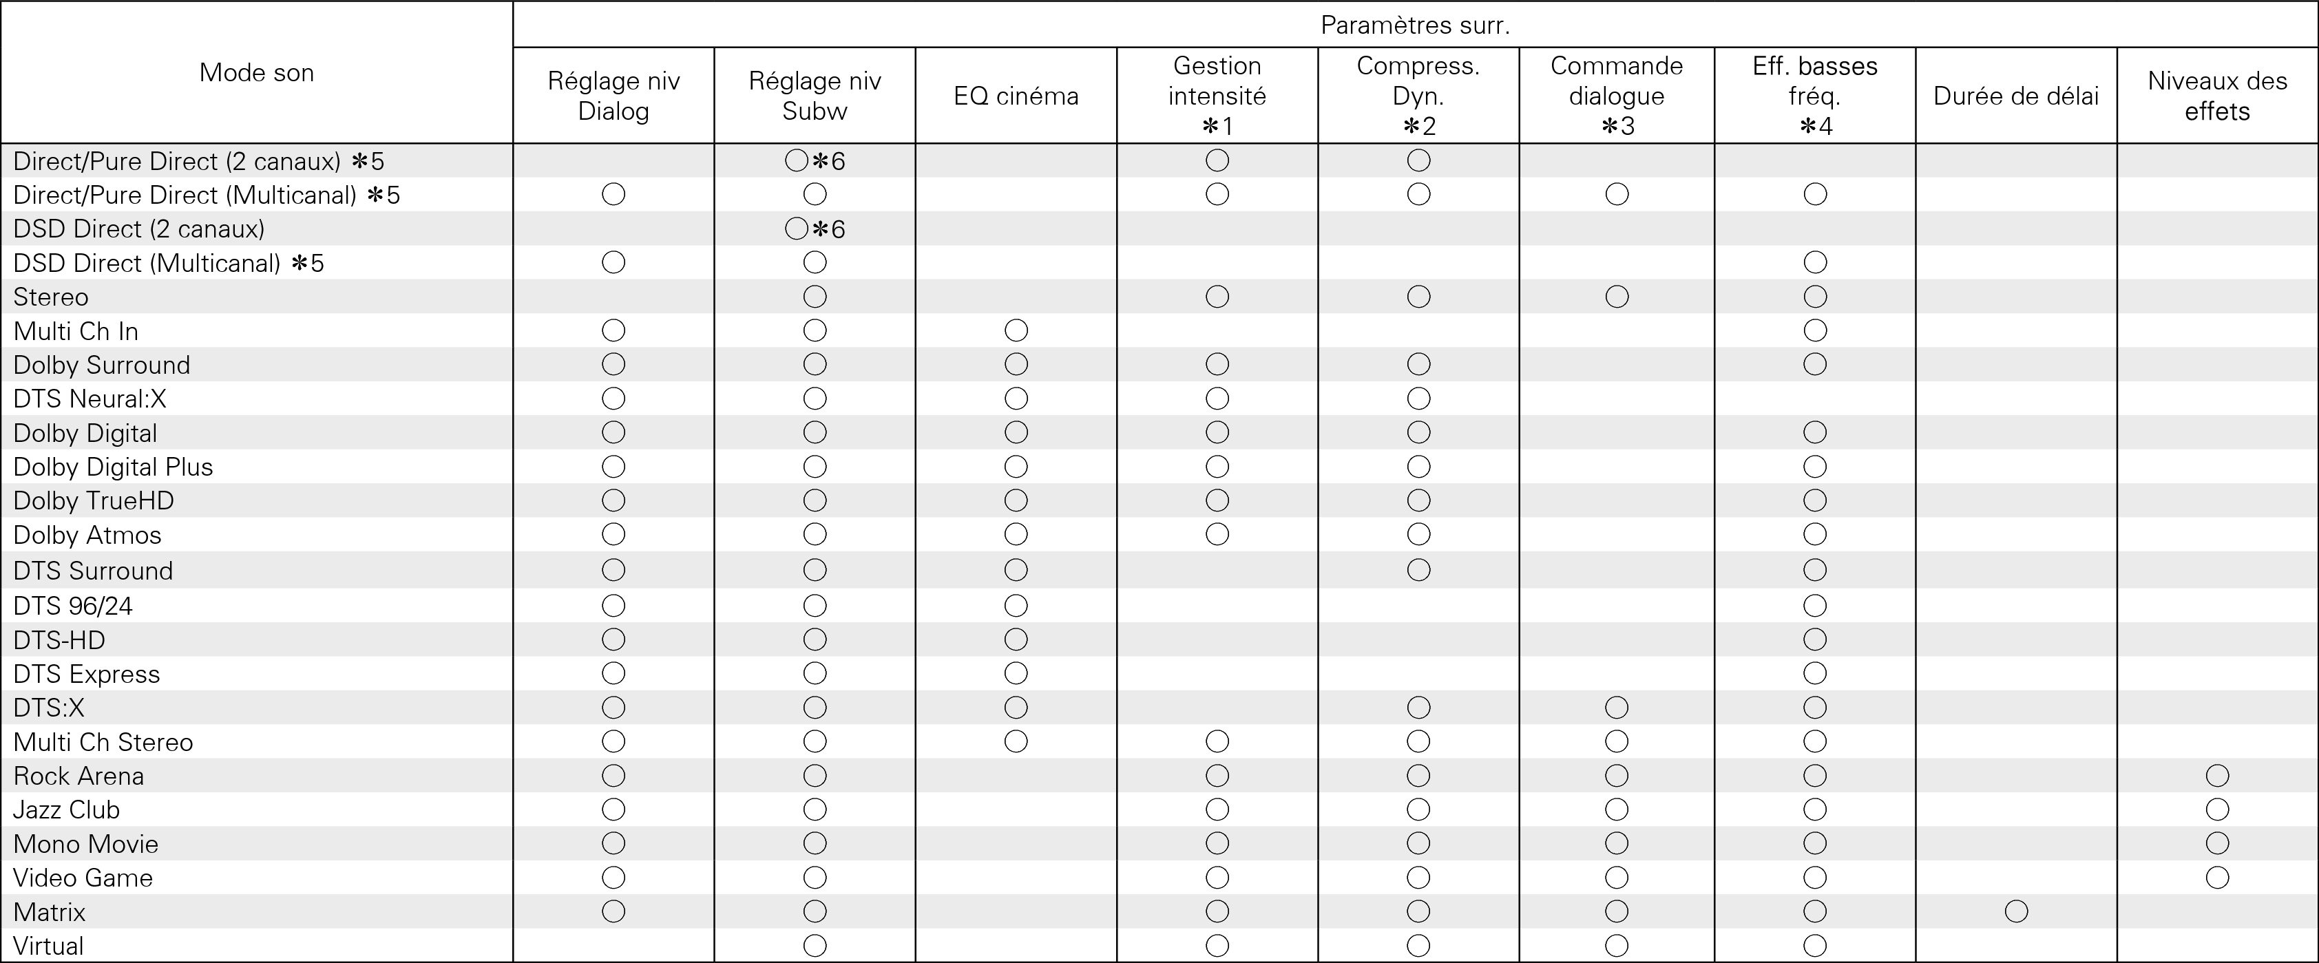Select Virtual row's Réglage niv Subw circle

[815, 946]
